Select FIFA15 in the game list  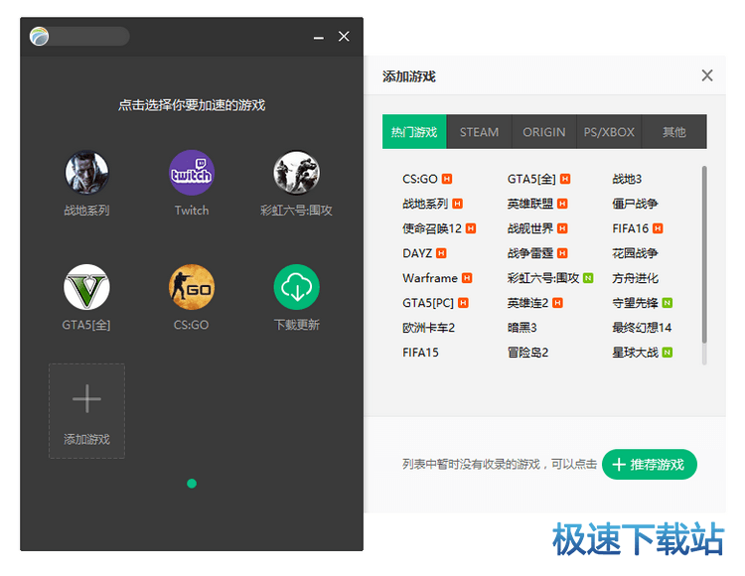[420, 353]
